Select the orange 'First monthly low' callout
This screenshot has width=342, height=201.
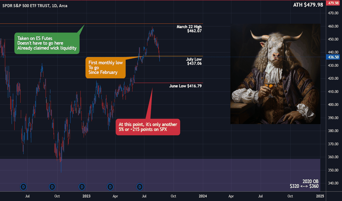(x=106, y=68)
